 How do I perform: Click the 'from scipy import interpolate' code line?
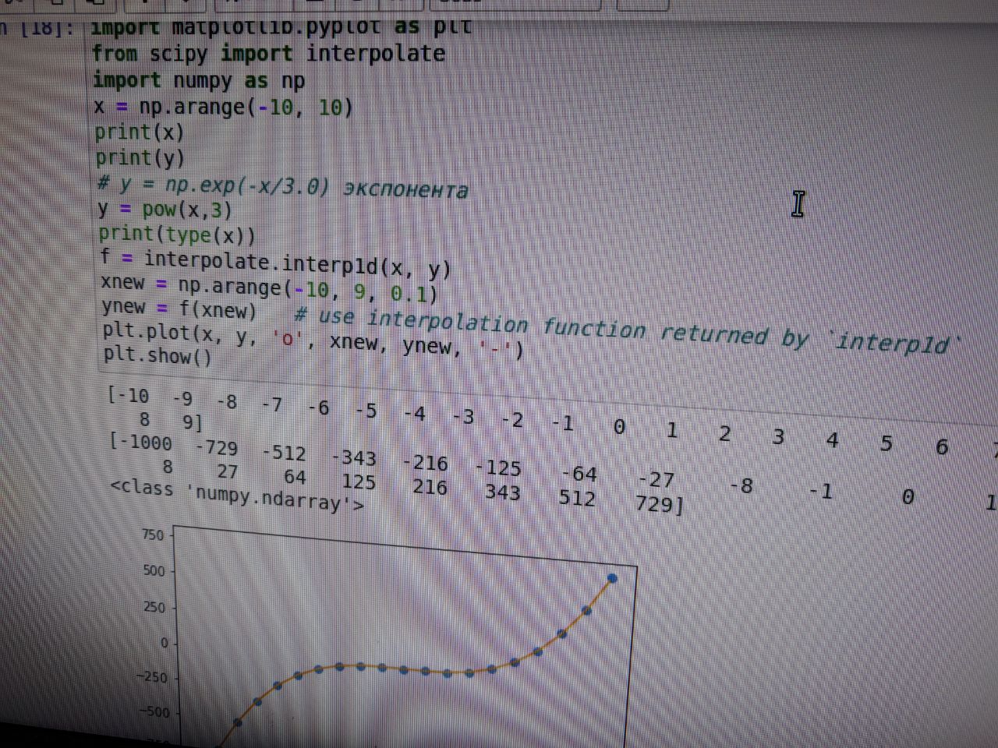point(268,54)
